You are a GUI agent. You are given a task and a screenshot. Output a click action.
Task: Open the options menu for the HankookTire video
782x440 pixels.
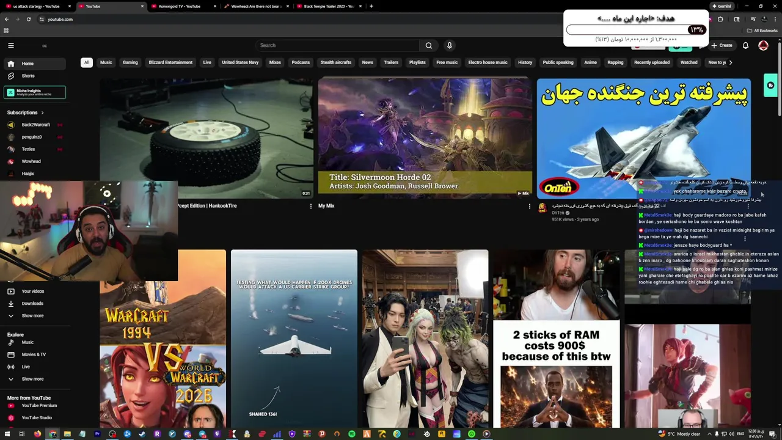[310, 206]
